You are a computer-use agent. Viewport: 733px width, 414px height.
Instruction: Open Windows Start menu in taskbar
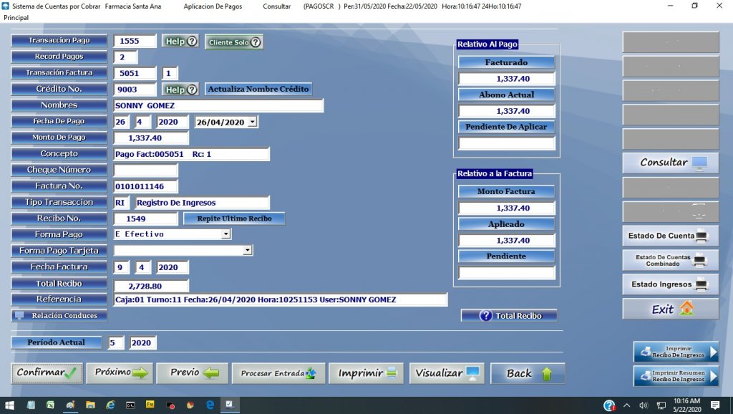[9, 405]
